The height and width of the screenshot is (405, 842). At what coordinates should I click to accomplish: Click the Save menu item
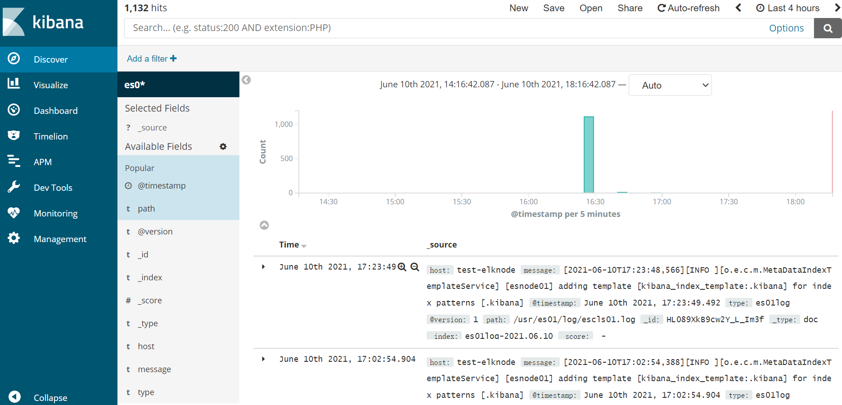(554, 8)
